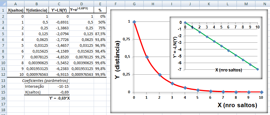Select cell containing -0,6931
The height and width of the screenshot is (115, 270).
point(59,22)
